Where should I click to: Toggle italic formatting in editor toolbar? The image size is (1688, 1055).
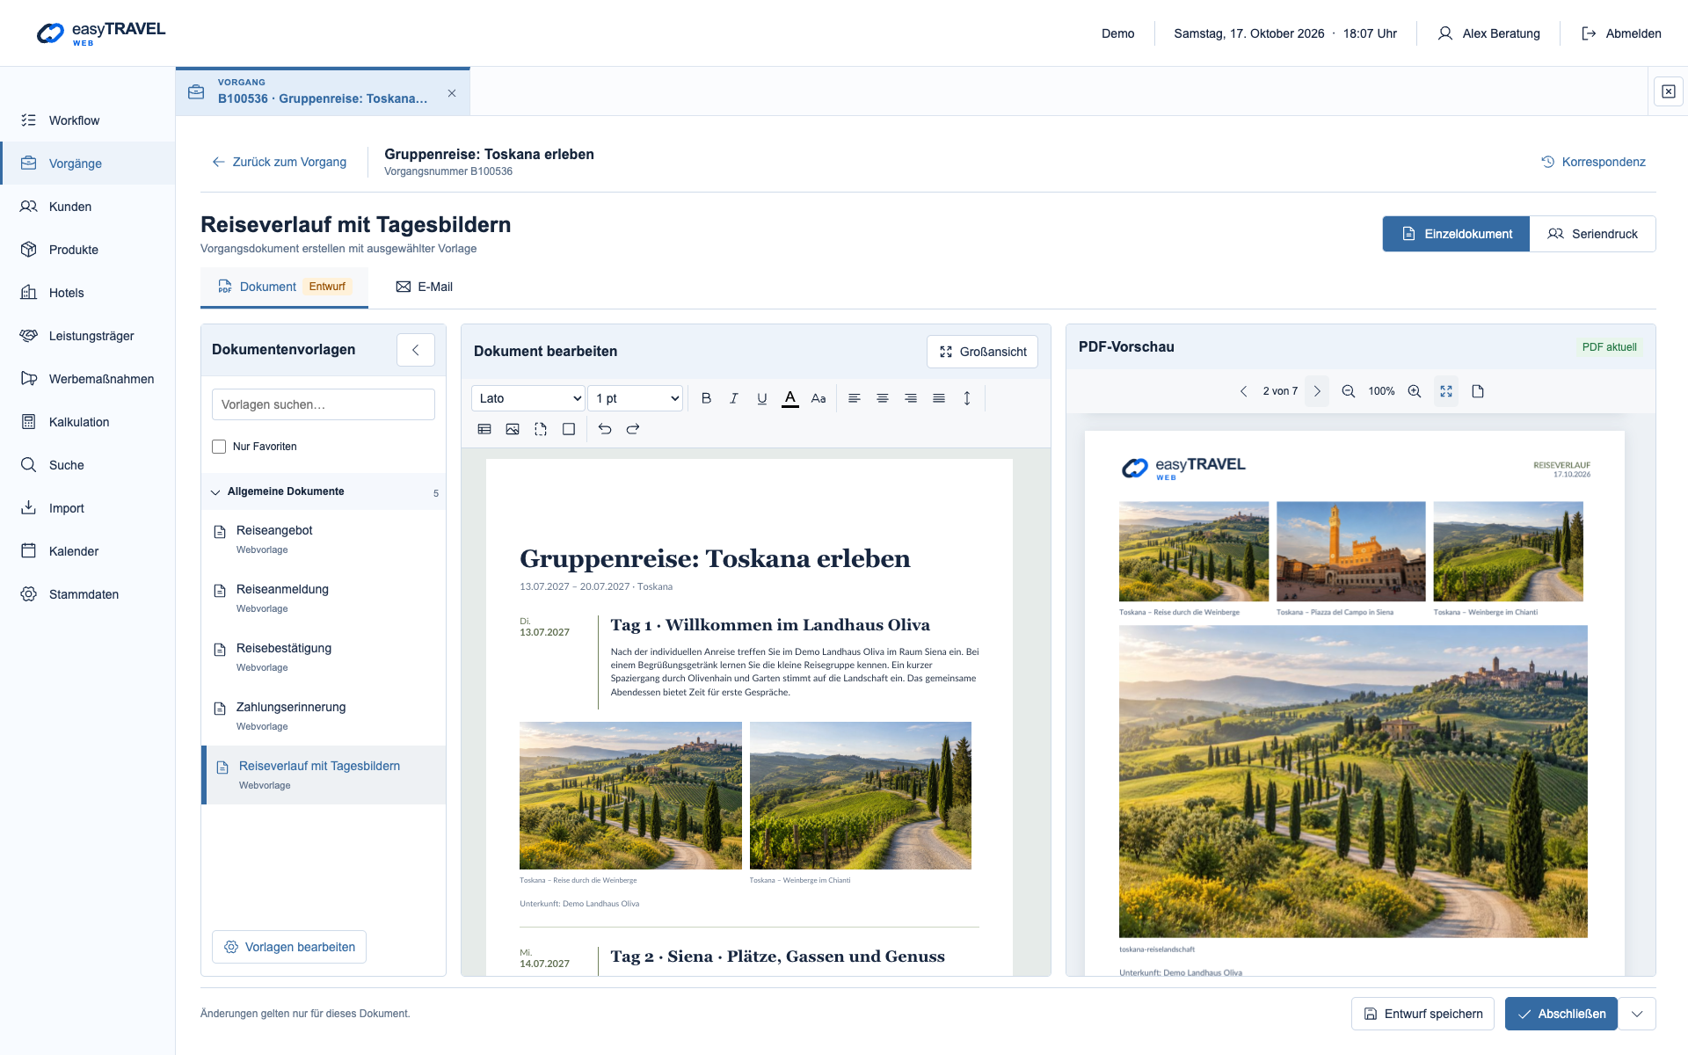pyautogui.click(x=734, y=398)
